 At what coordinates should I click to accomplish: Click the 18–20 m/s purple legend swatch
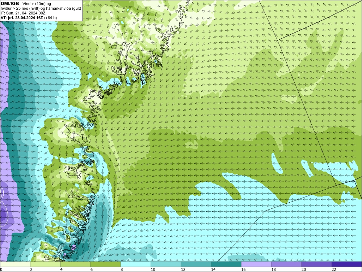[x=286, y=264]
